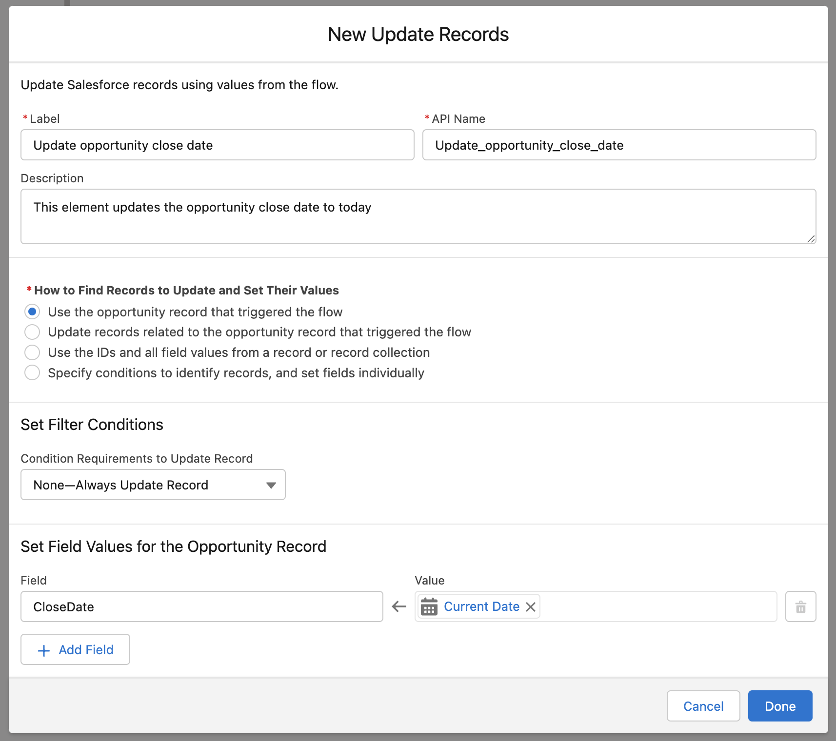This screenshot has height=741, width=836.
Task: Click the calendar icon in Current Date pill
Action: (429, 607)
